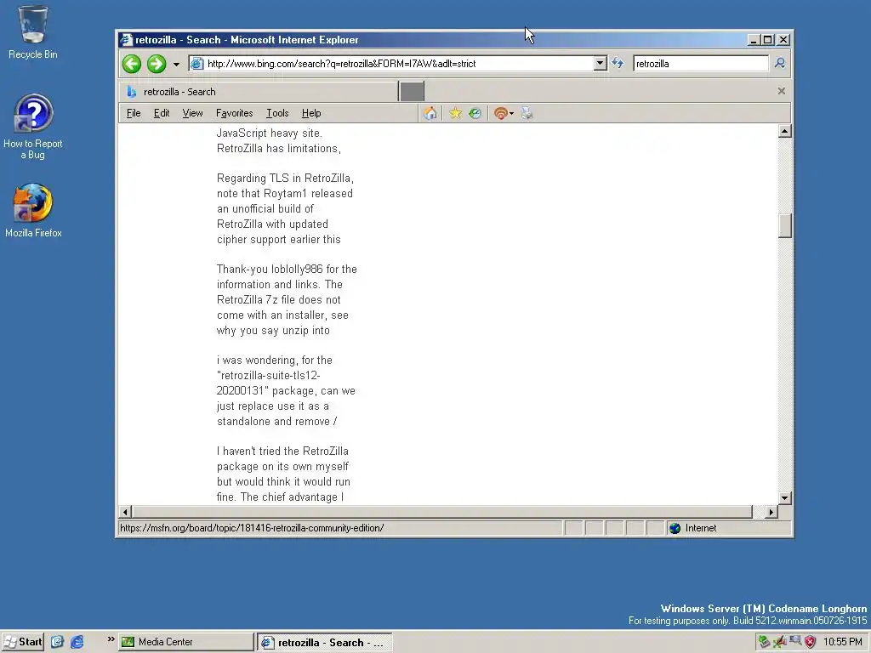Select the 'retrozilla - Search' taskbar button
This screenshot has height=653, width=871.
[324, 643]
